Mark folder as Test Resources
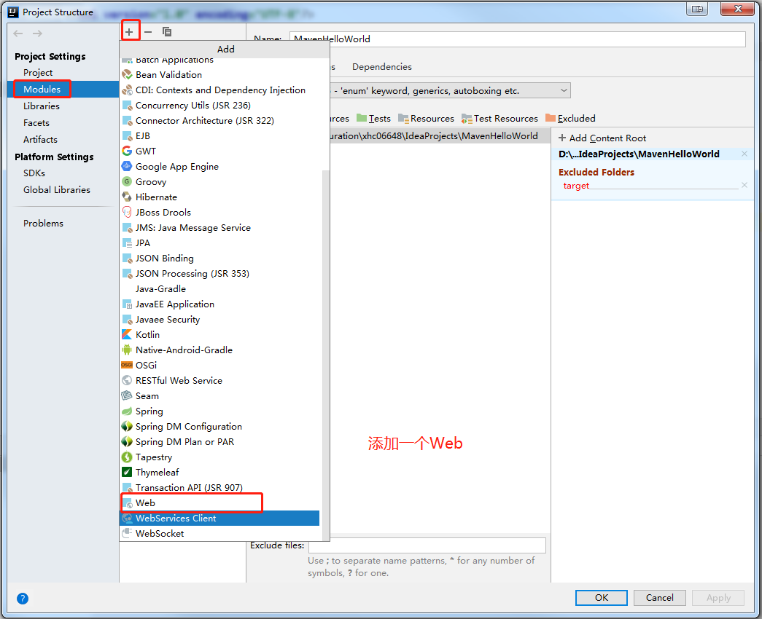762x619 pixels. point(500,119)
